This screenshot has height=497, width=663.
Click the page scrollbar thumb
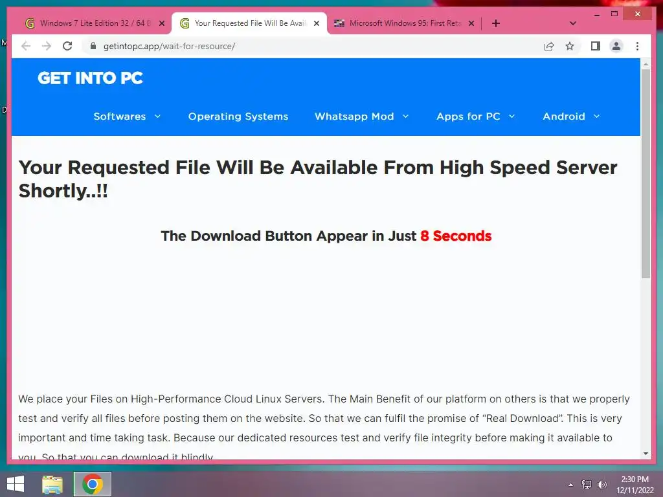click(x=646, y=173)
